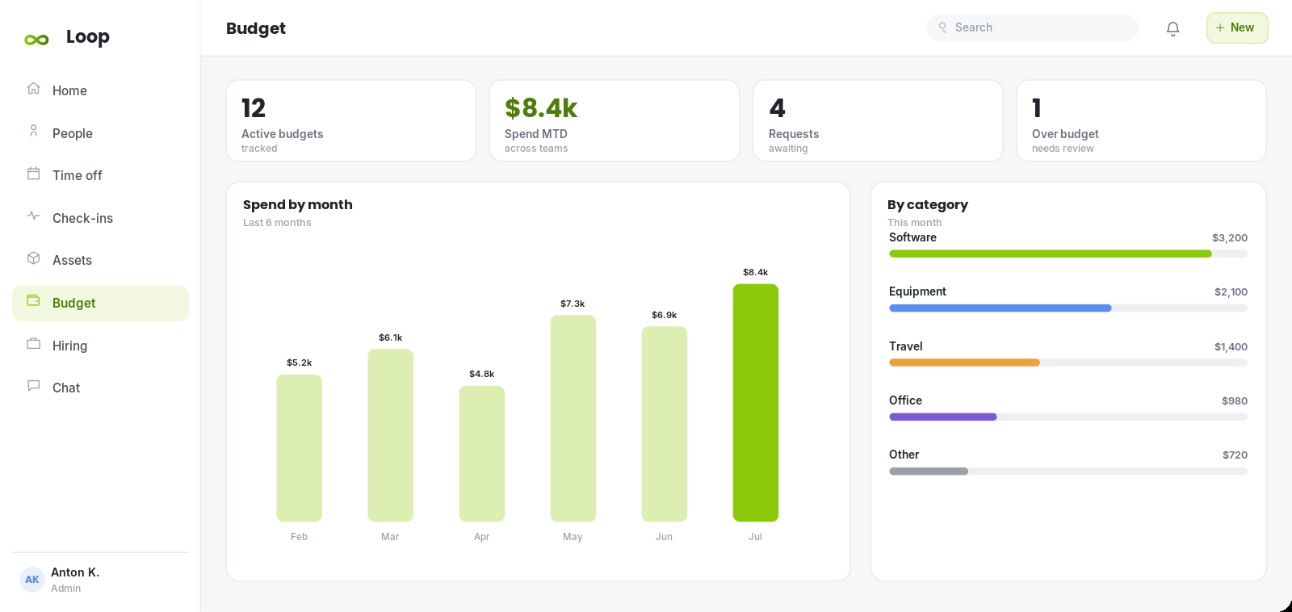Viewport: 1292px width, 612px height.
Task: Click the Admin role label
Action: click(x=65, y=589)
